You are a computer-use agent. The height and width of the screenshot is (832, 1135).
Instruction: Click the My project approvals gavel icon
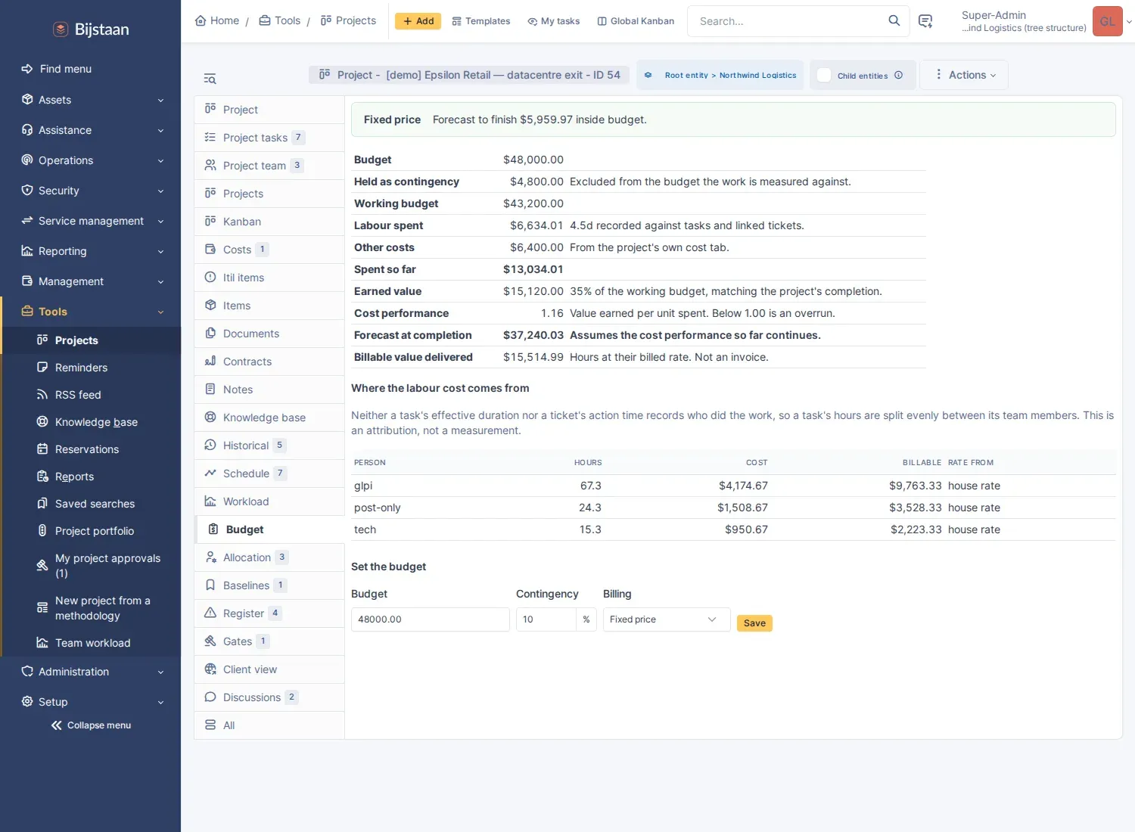(42, 566)
